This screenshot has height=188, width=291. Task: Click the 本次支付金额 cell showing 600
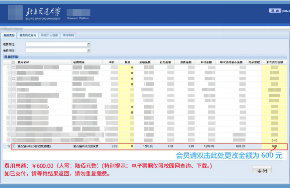[274, 146]
